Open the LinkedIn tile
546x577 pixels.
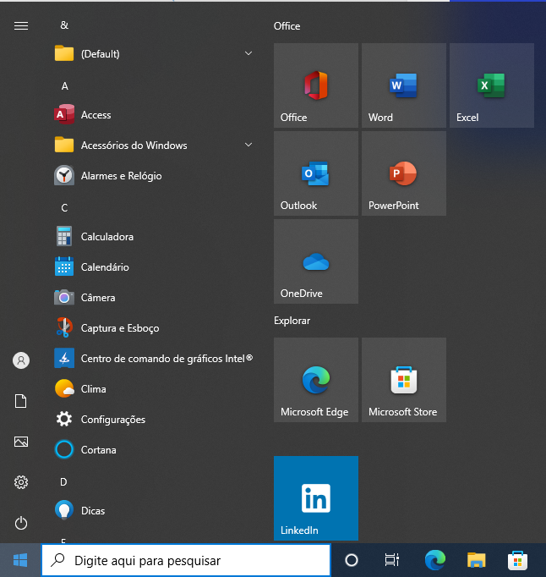tap(316, 498)
